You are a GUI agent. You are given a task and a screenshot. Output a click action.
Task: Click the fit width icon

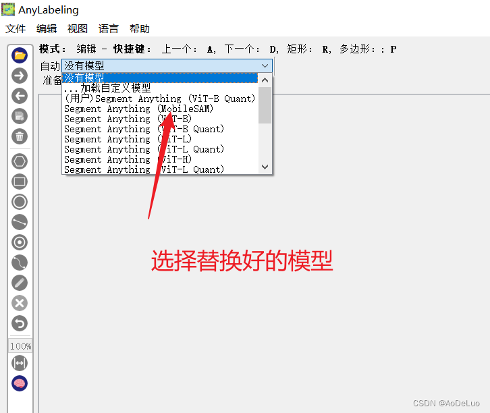20,363
